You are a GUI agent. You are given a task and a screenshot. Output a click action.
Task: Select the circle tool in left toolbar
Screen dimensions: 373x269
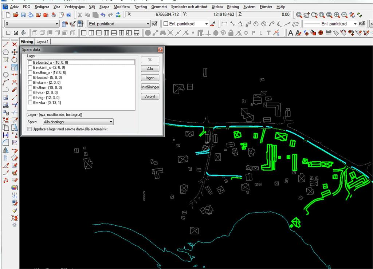click(x=6, y=75)
